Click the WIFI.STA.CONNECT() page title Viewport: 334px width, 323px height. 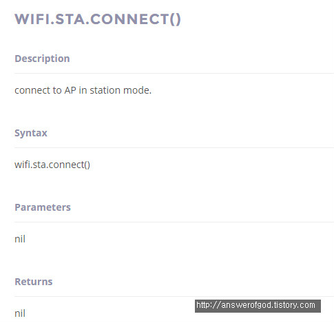pyautogui.click(x=98, y=19)
